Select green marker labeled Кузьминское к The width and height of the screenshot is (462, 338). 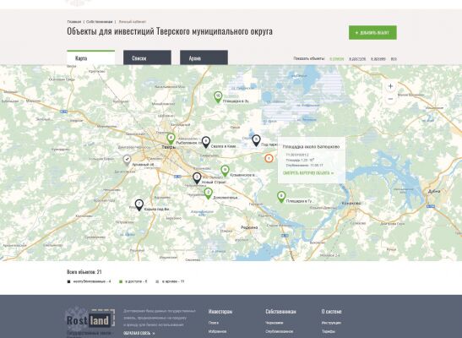coord(225,171)
